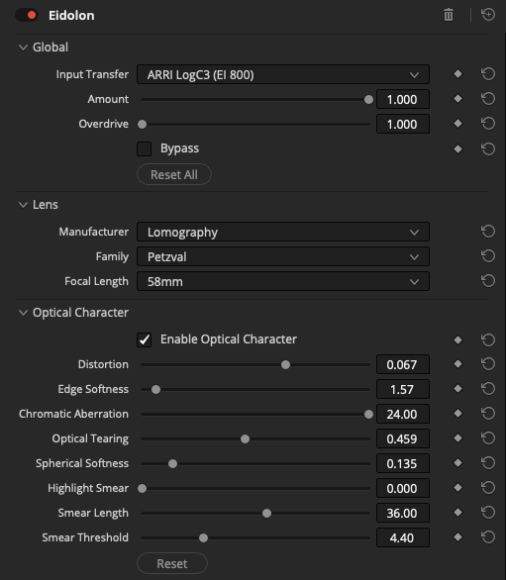Image resolution: width=506 pixels, height=580 pixels.
Task: Add keyframe for Chromatic Aberration
Action: 457,414
